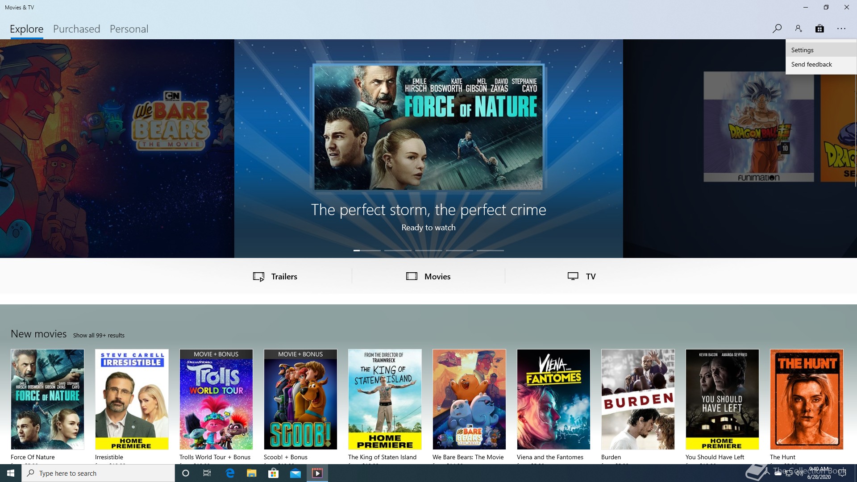Click 'The perfect storm, the perfect crime' headline

pyautogui.click(x=428, y=210)
